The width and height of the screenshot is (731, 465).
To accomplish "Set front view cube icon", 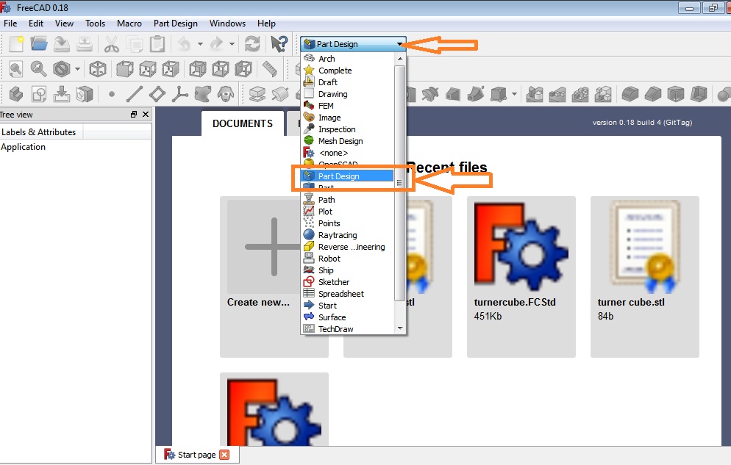I will [x=124, y=69].
